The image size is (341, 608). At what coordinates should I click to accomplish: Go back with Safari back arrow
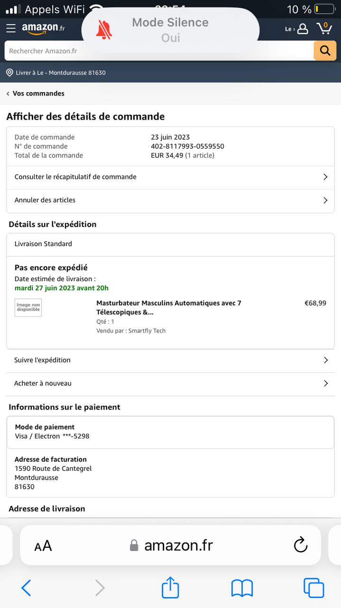point(27,588)
